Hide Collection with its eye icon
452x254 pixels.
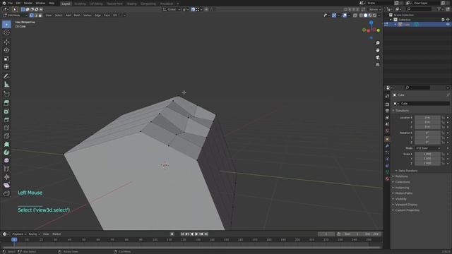pyautogui.click(x=448, y=20)
